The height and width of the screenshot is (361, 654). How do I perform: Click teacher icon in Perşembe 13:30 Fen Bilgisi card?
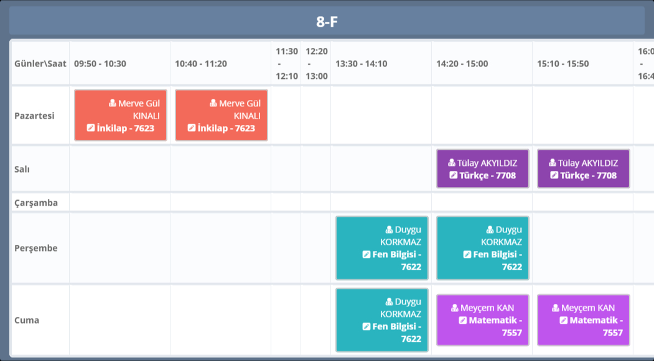tap(389, 229)
